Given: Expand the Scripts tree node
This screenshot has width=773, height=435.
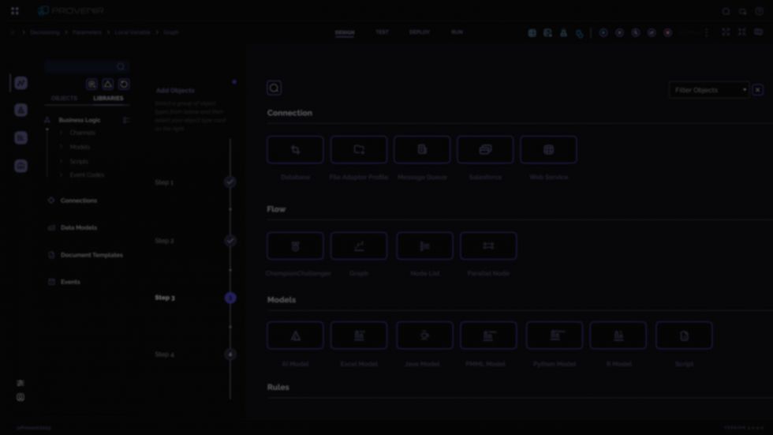Looking at the screenshot, I should [62, 161].
